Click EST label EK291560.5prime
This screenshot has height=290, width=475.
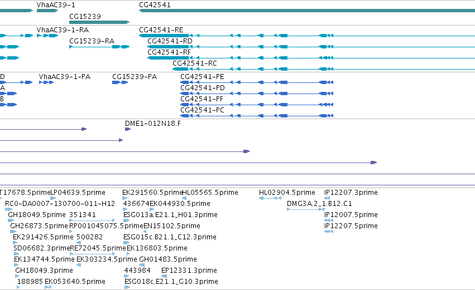pyautogui.click(x=152, y=193)
